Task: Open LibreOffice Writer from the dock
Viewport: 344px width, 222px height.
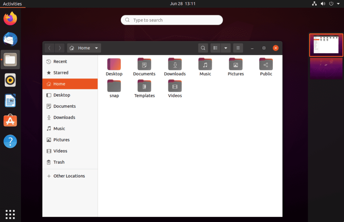Action: (10, 100)
